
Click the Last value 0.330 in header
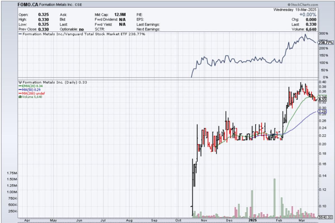[311, 24]
